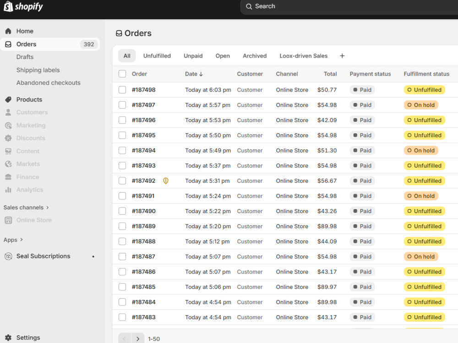Click the On hold badge of #187497
The image size is (458, 343).
click(x=421, y=105)
